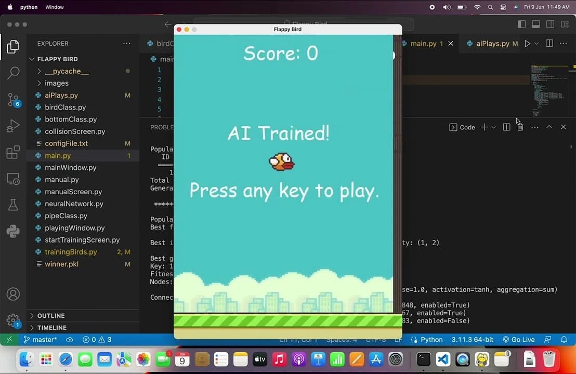The image size is (576, 374).
Task: Maximize the panel size chevron
Action: (x=549, y=127)
